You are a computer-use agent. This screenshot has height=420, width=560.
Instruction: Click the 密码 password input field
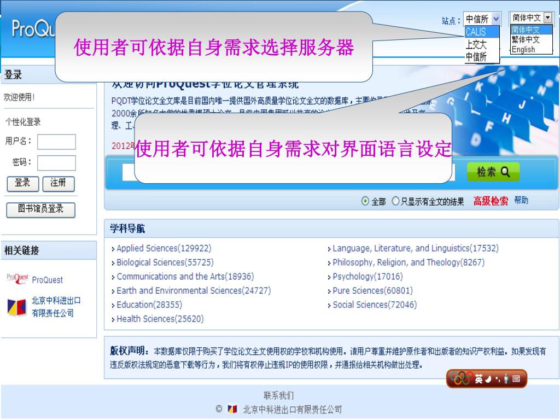click(x=56, y=163)
